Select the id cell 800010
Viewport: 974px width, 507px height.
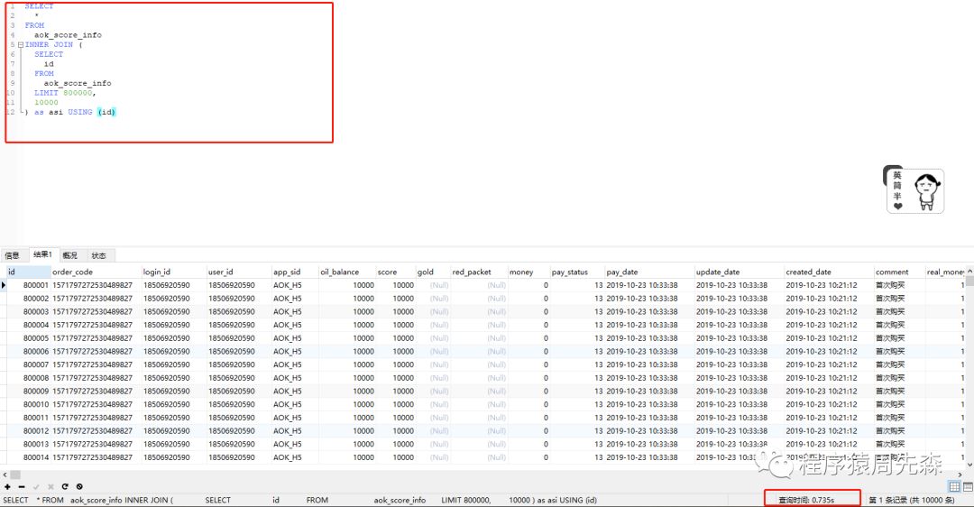(29, 404)
